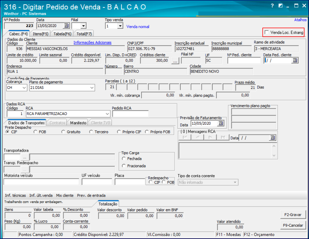Select the Próprio FOB freight option
The image size is (309, 239).
point(147,132)
